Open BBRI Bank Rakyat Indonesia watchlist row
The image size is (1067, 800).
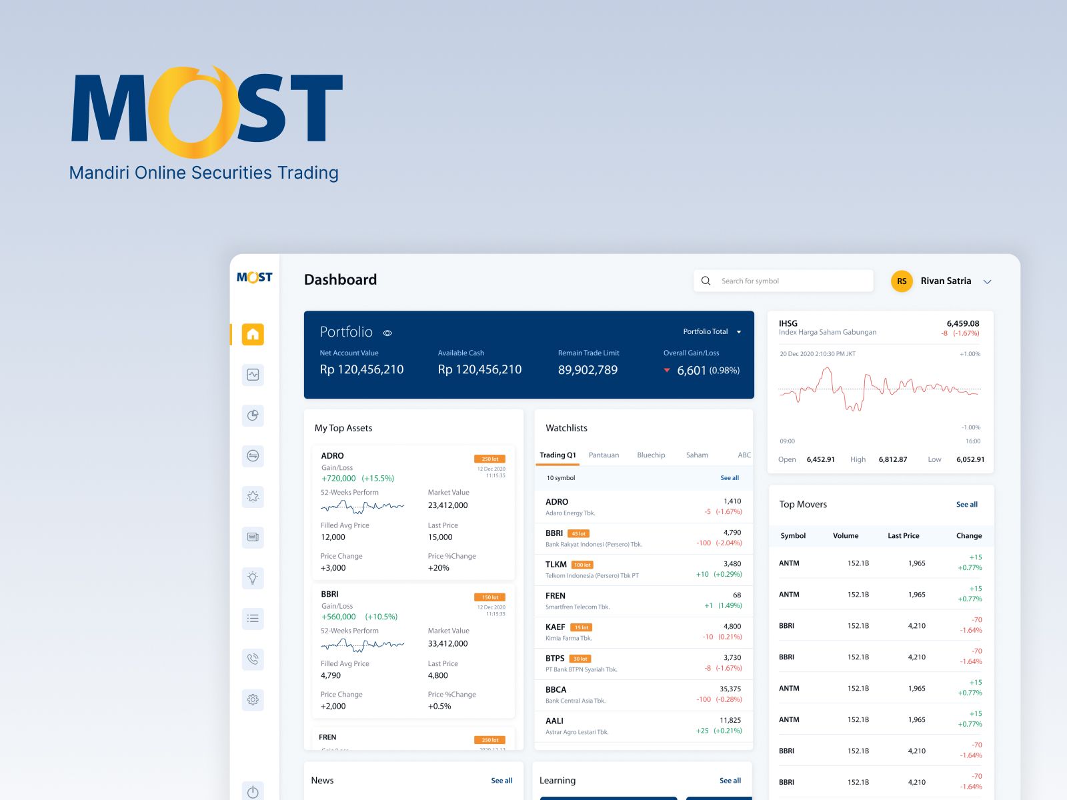(644, 538)
